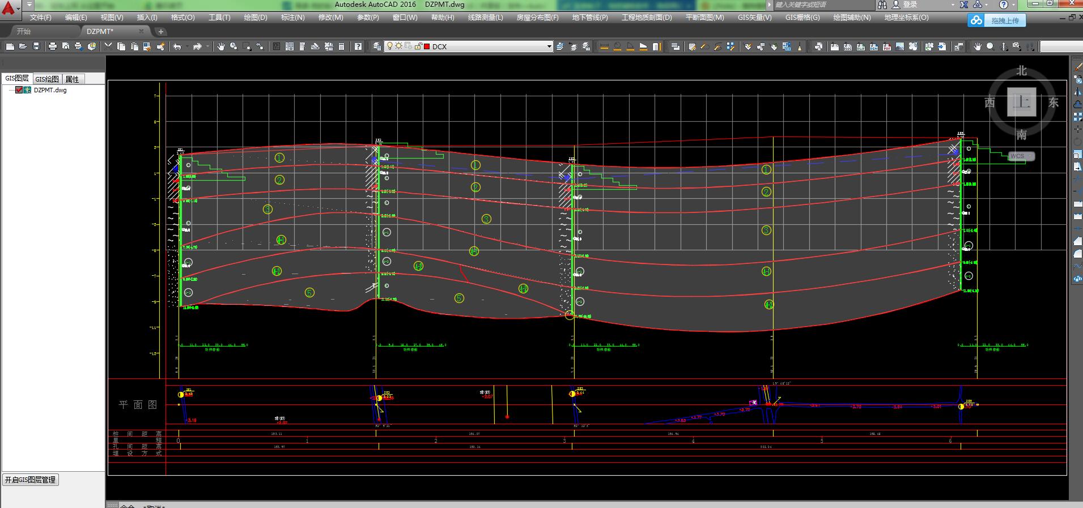Click the Layer Previous icon
This screenshot has width=1083, height=508.
click(572, 46)
